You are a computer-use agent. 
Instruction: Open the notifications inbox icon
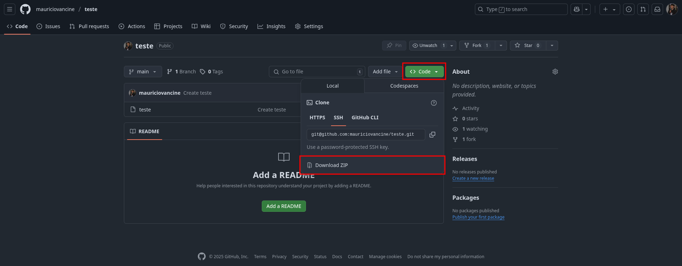[x=657, y=9]
